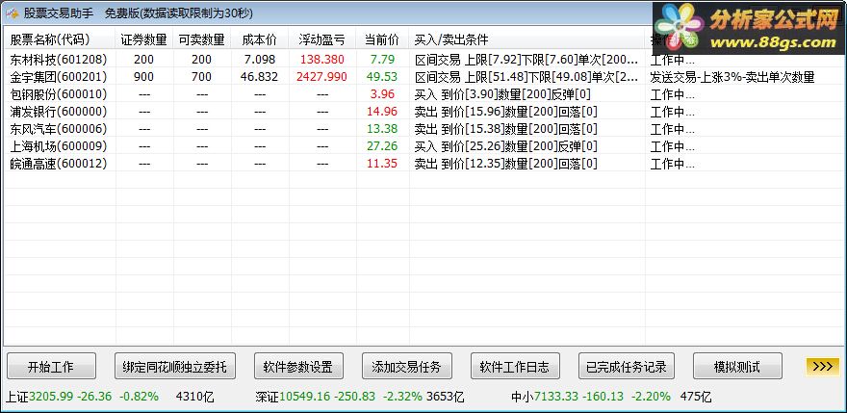The width and height of the screenshot is (847, 413).
Task: Click 区间交易 上限[51.48] condition cell
Action: coord(526,77)
